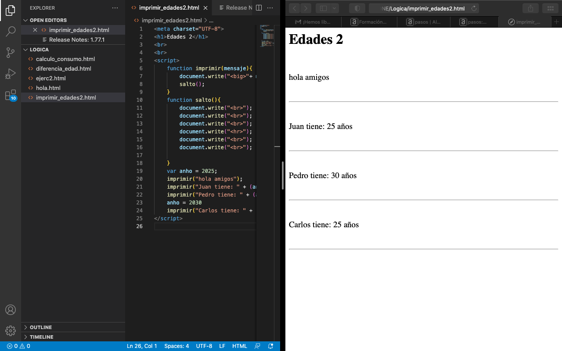Click 'Juan tiene: 25 años' page text
562x351 pixels.
[321, 126]
